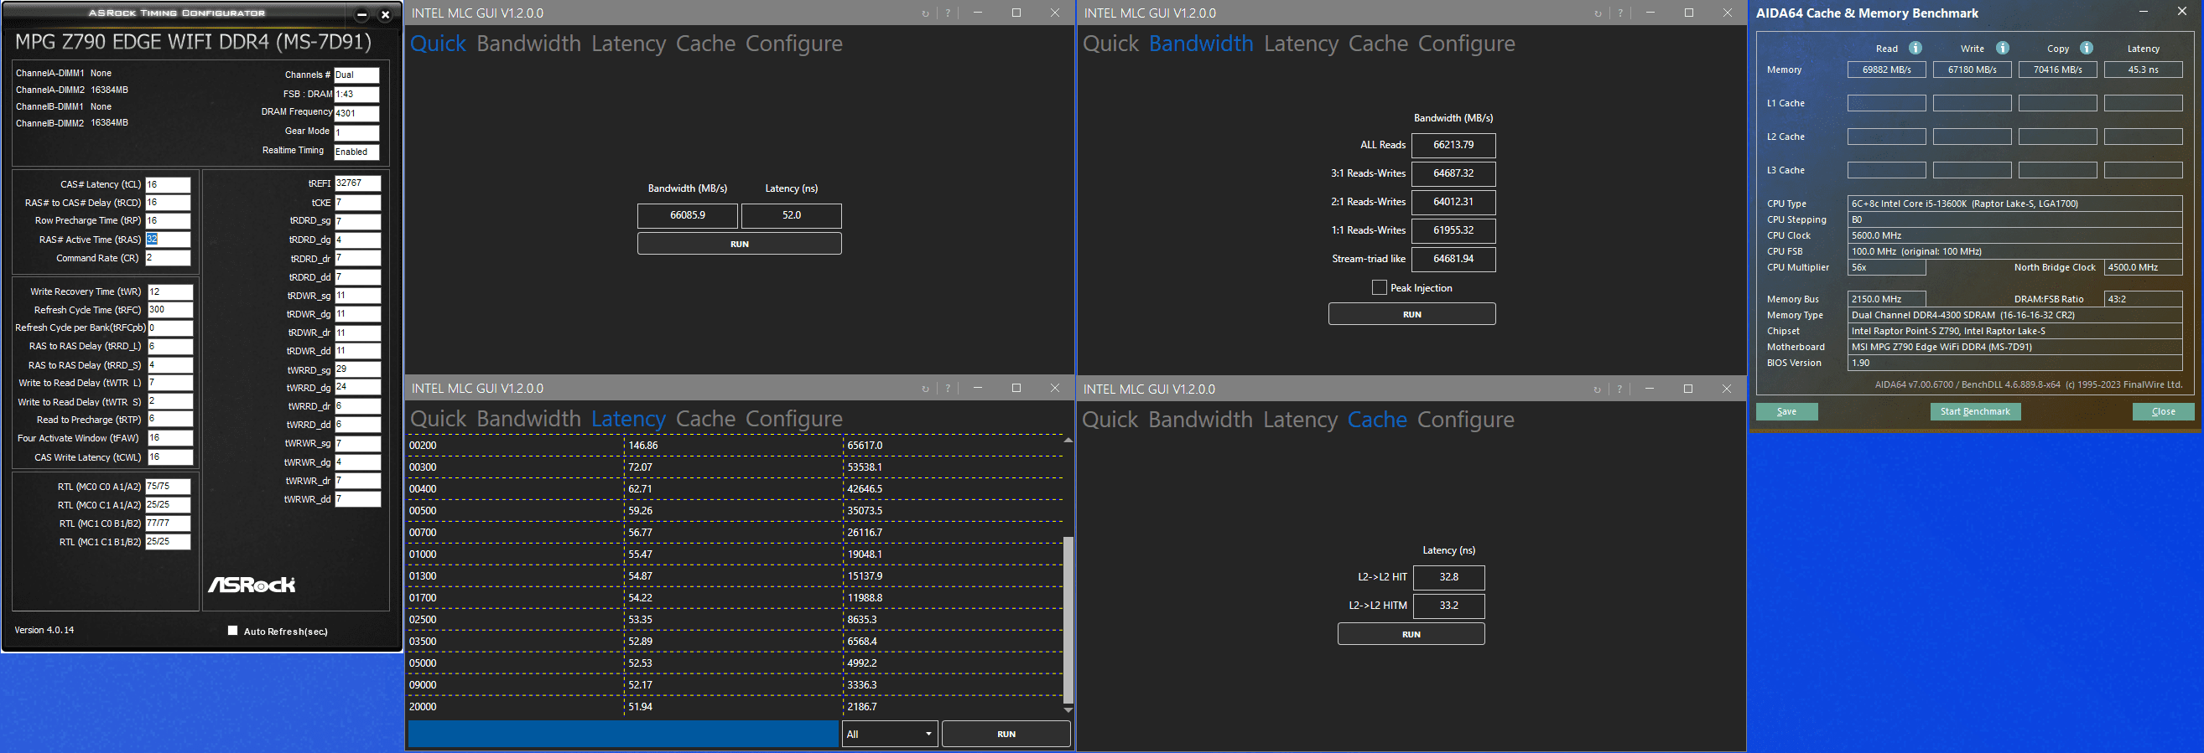This screenshot has width=2204, height=753.
Task: Click the L2->L2 HITM latency value
Action: coord(1448,606)
